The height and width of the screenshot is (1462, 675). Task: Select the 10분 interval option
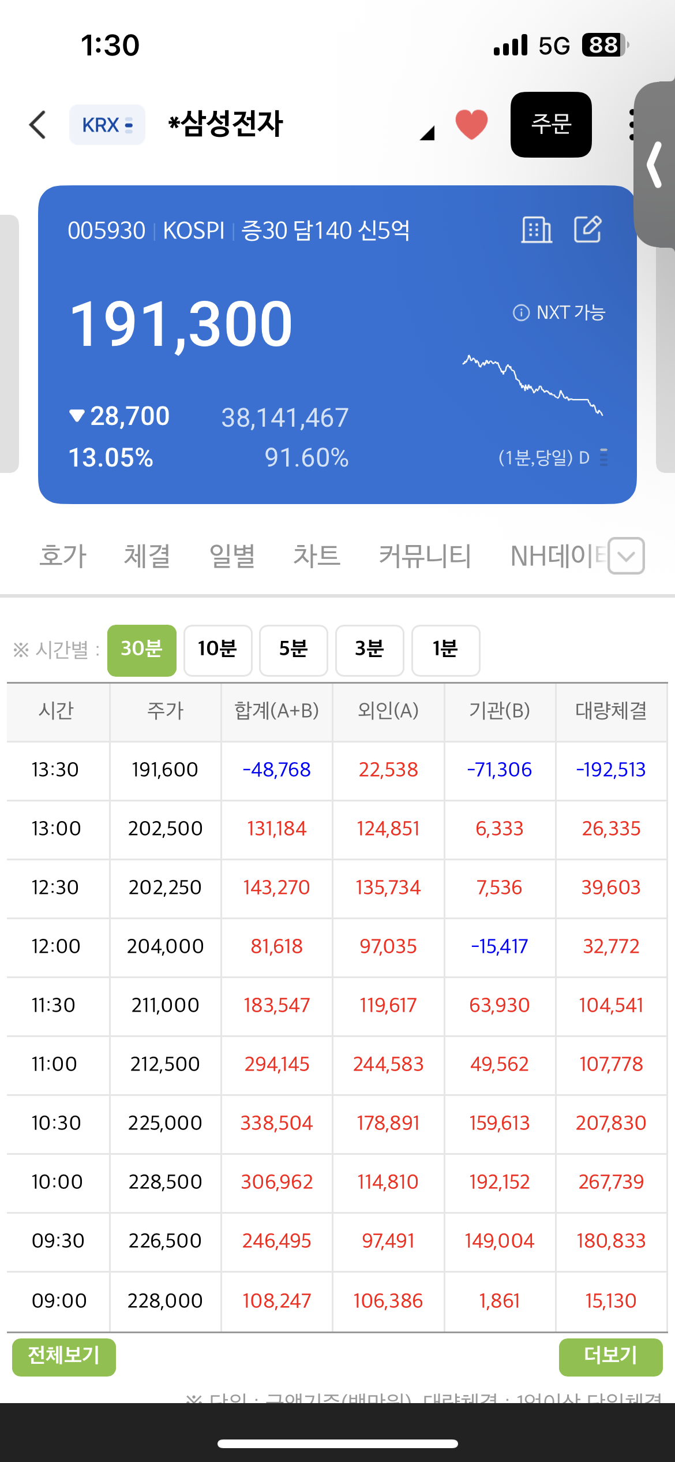(218, 650)
